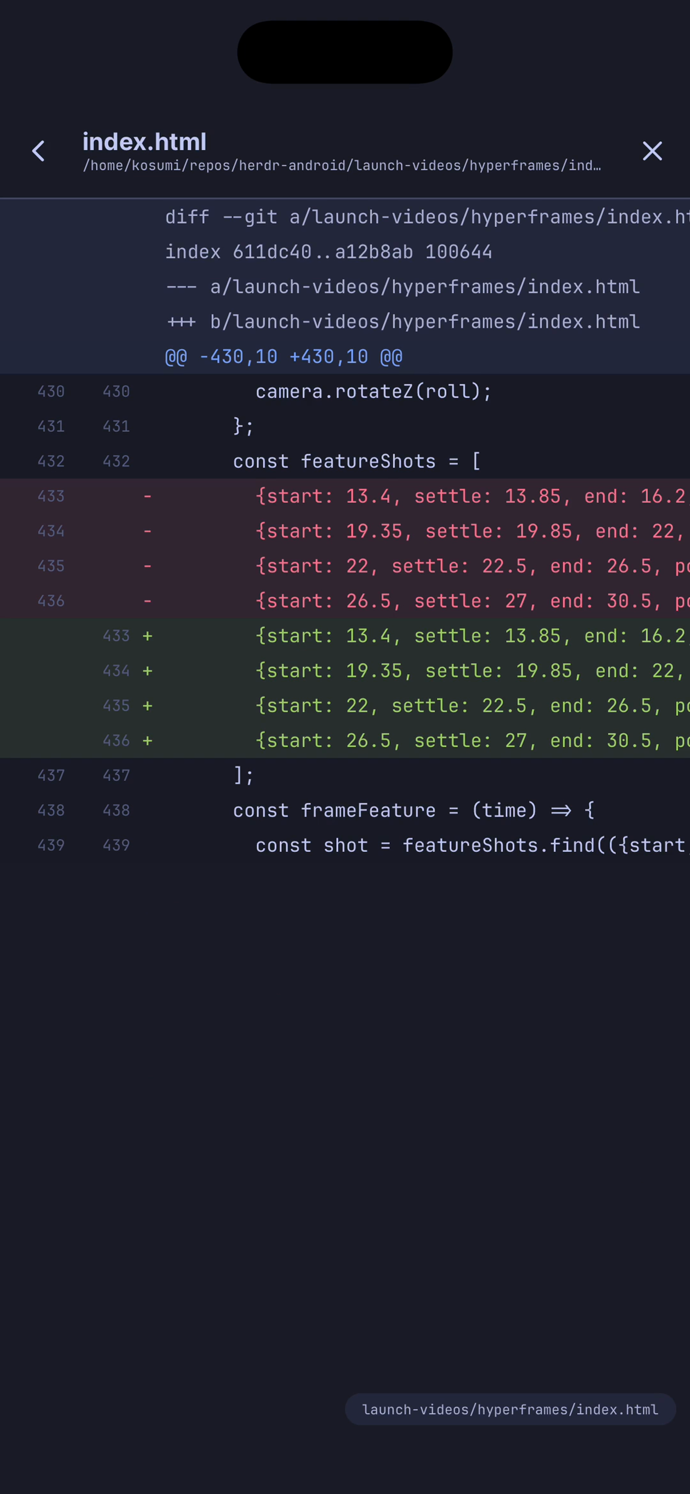Tap the minus marker on removed line 433

click(x=147, y=496)
